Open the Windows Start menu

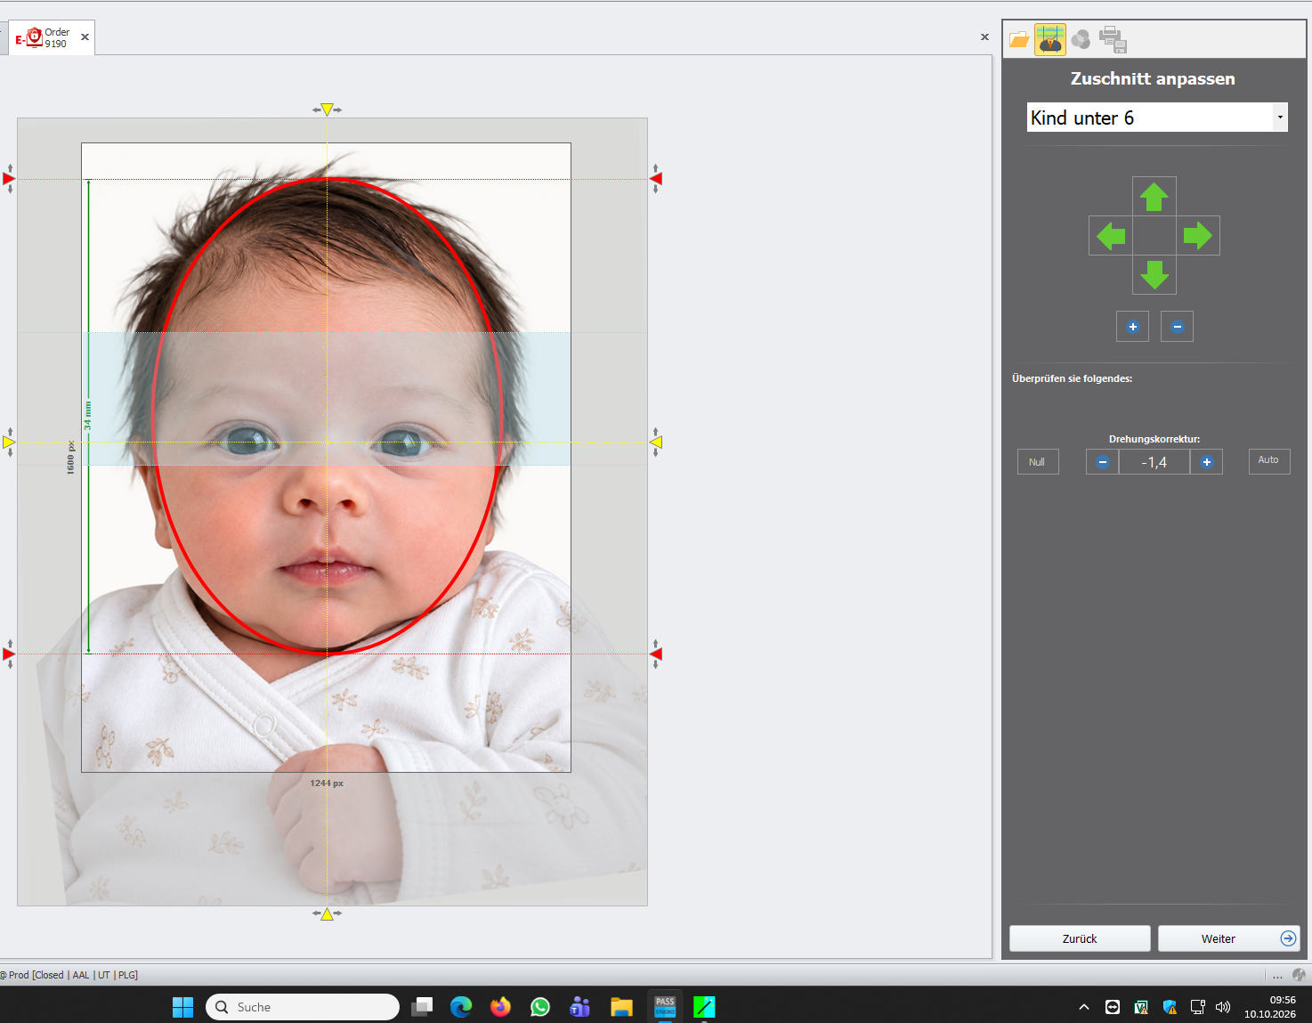182,1007
